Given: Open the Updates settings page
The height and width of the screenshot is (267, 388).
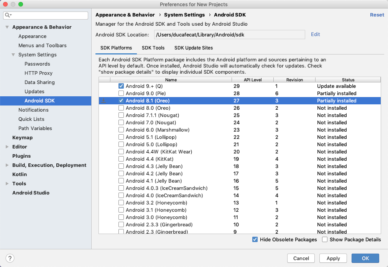Looking at the screenshot, I should 35,91.
